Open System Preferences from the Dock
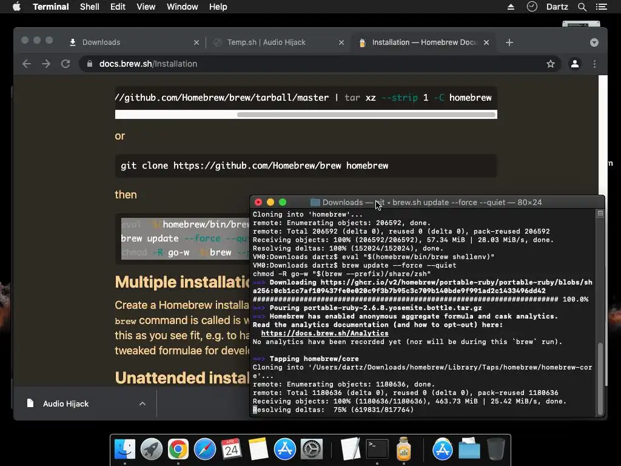This screenshot has width=621, height=466. point(312,450)
